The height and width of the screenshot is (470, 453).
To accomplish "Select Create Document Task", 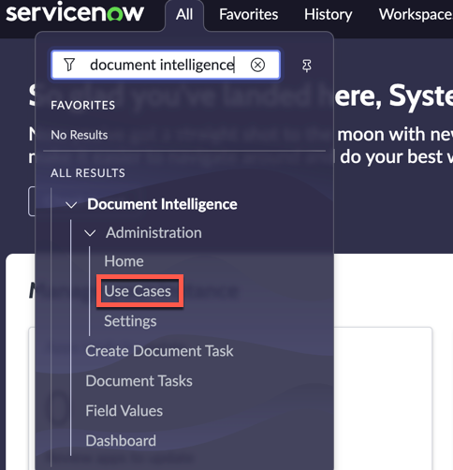I will [159, 351].
